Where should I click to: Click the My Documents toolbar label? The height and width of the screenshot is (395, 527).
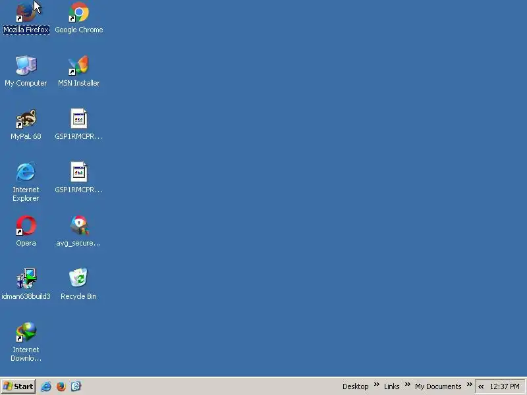438,386
